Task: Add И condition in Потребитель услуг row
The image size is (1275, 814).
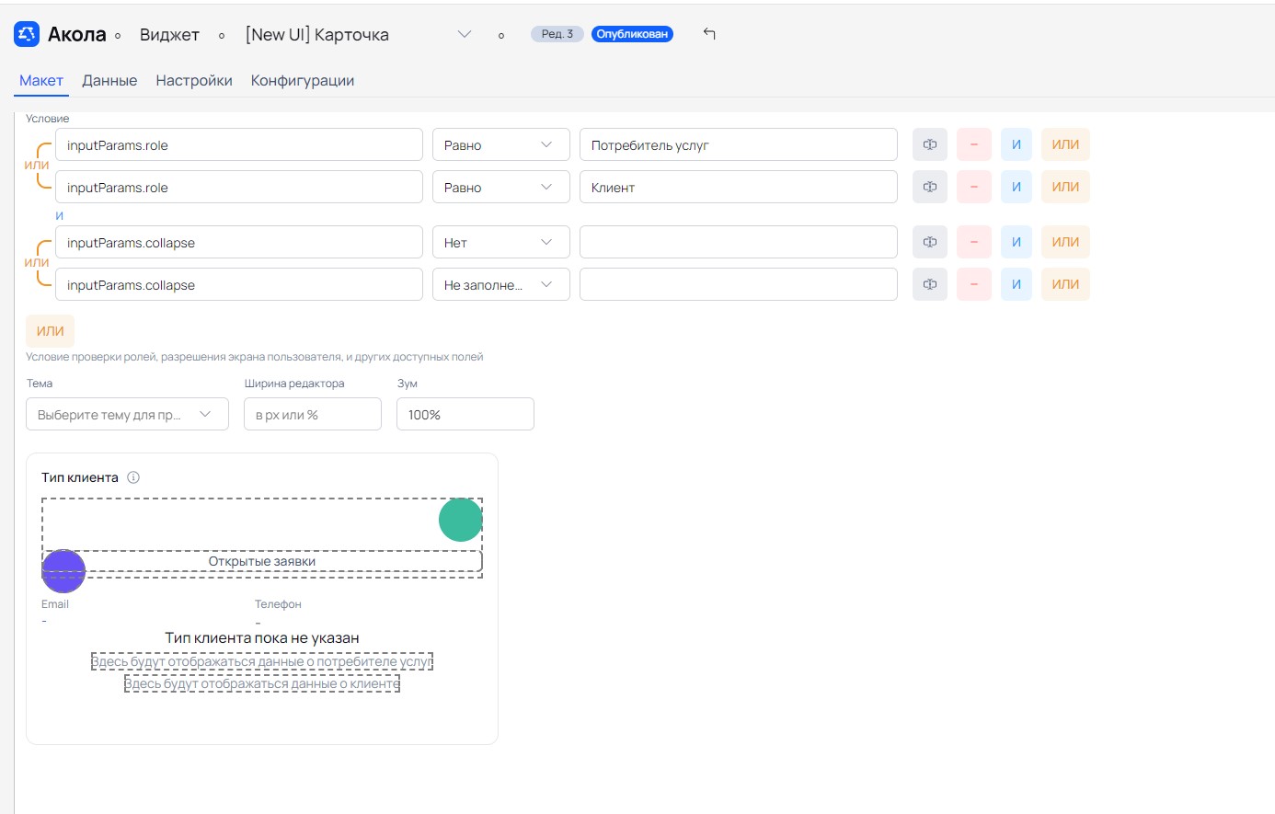Action: (1017, 144)
